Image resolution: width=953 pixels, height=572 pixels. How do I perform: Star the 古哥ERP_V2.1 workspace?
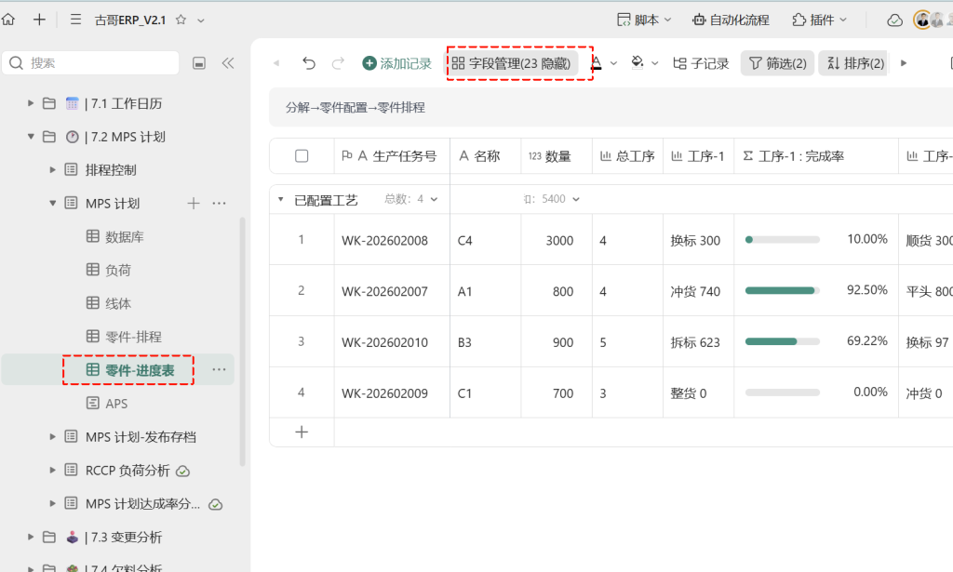tap(181, 20)
